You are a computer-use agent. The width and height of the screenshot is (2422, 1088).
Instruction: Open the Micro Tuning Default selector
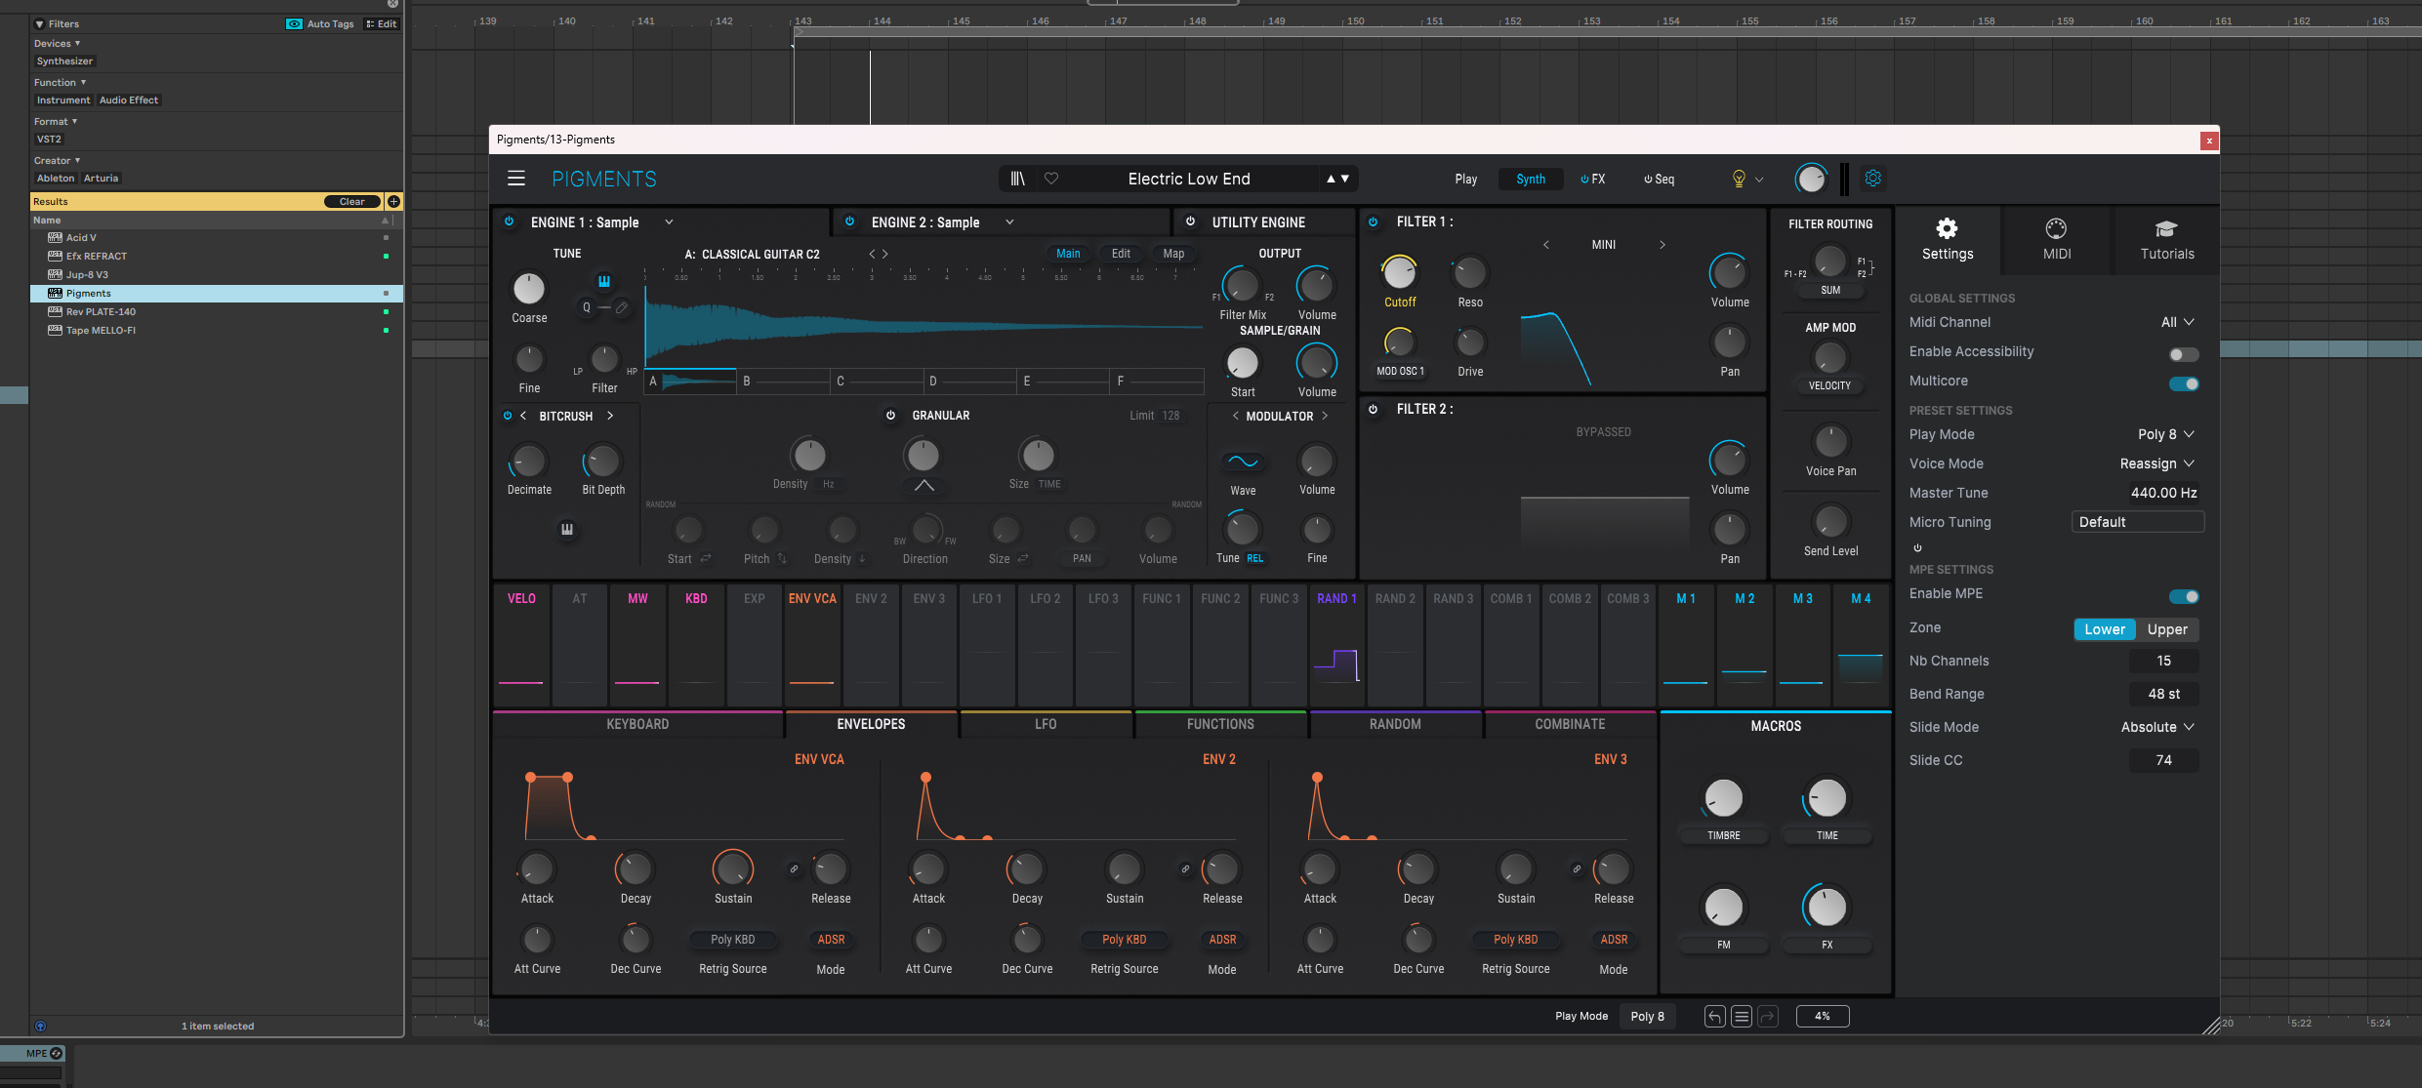2138,522
